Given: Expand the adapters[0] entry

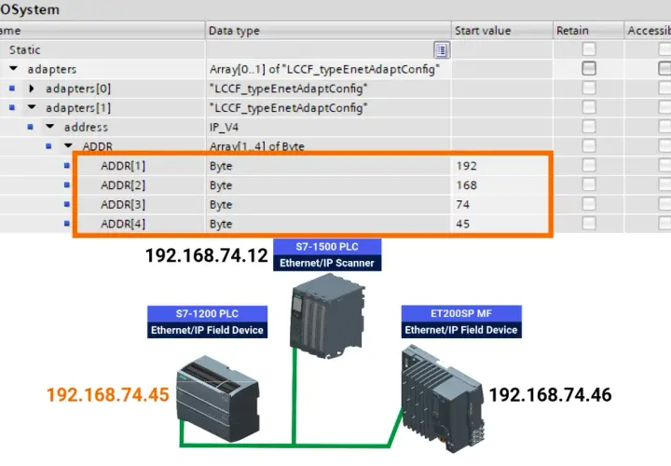Looking at the screenshot, I should pyautogui.click(x=32, y=89).
